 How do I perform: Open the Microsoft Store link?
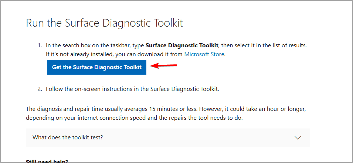pyautogui.click(x=204, y=54)
